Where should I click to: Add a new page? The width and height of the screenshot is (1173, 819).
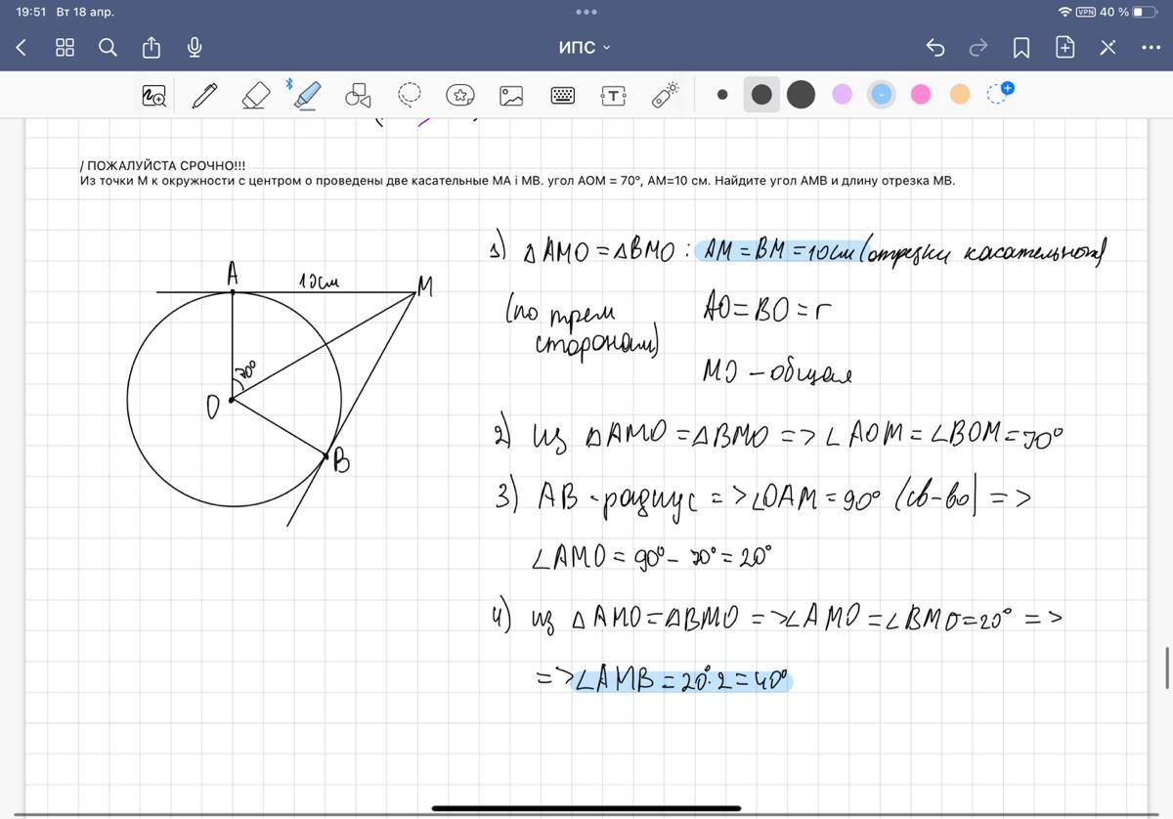click(1064, 47)
